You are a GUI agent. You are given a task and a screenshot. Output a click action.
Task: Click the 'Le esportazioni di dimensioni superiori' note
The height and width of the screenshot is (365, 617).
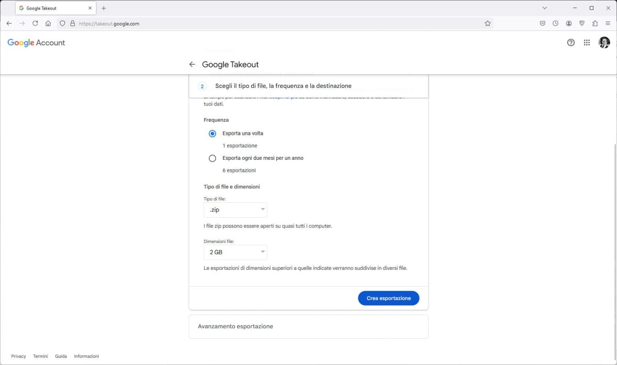[x=305, y=268]
